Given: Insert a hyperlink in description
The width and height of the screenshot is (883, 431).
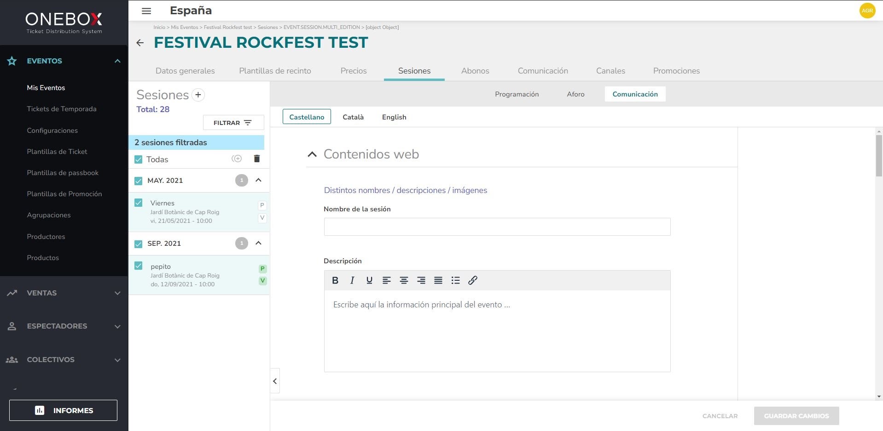Looking at the screenshot, I should [x=473, y=280].
